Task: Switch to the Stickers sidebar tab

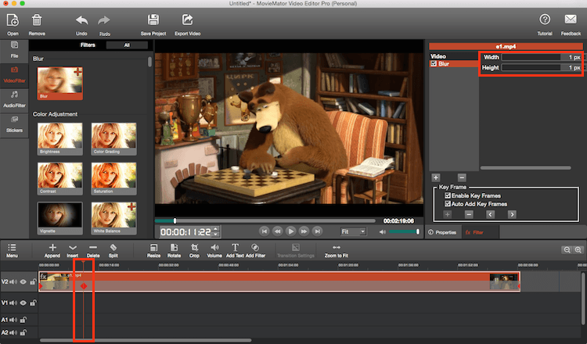Action: point(14,124)
